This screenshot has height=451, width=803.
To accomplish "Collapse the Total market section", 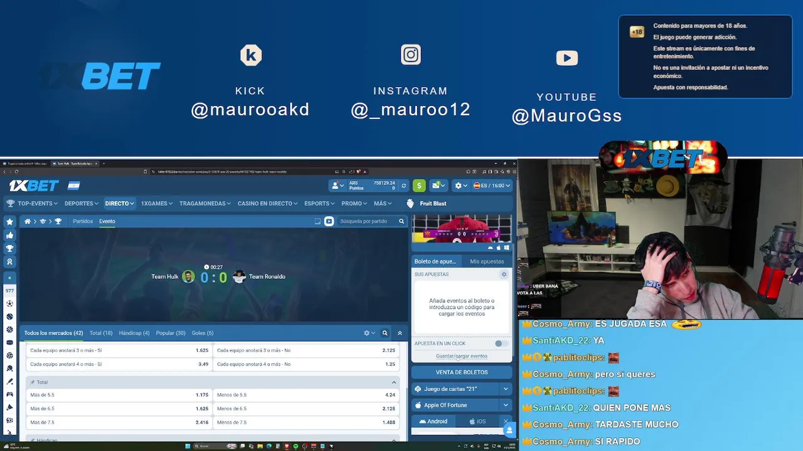I will click(x=394, y=382).
